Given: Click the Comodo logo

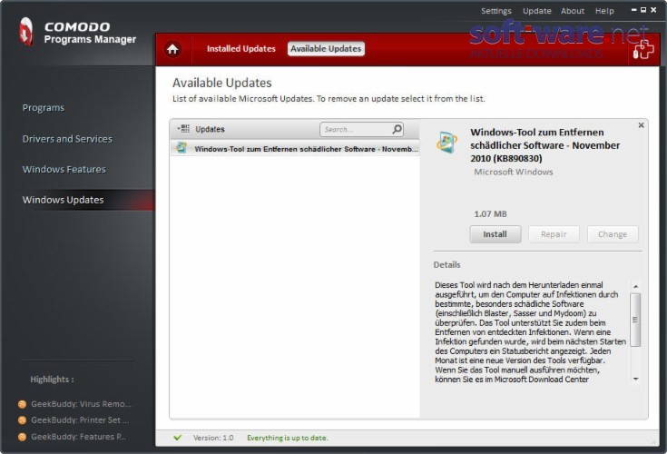Looking at the screenshot, I should pos(26,32).
